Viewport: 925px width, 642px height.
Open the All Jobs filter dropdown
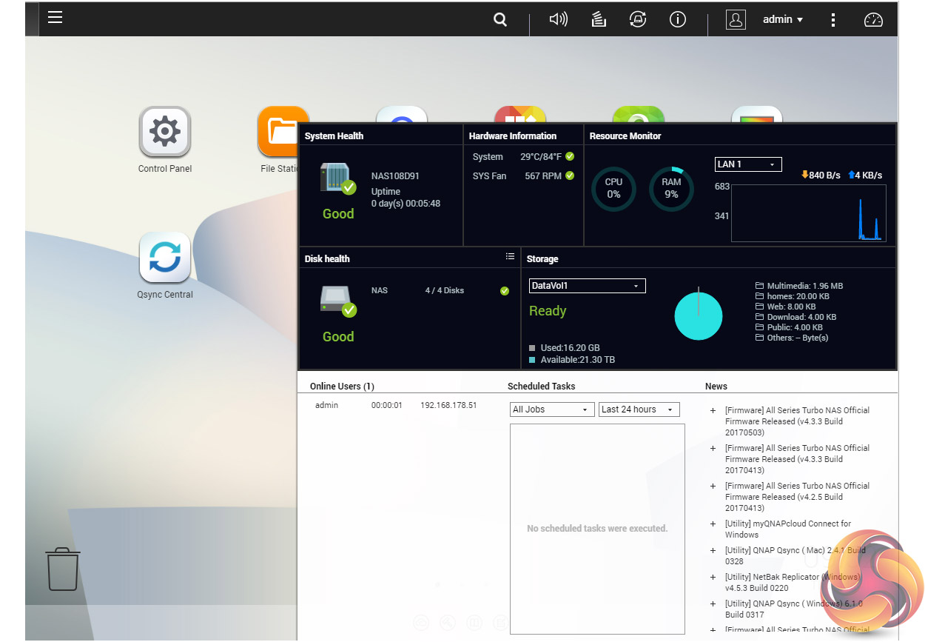coord(552,409)
